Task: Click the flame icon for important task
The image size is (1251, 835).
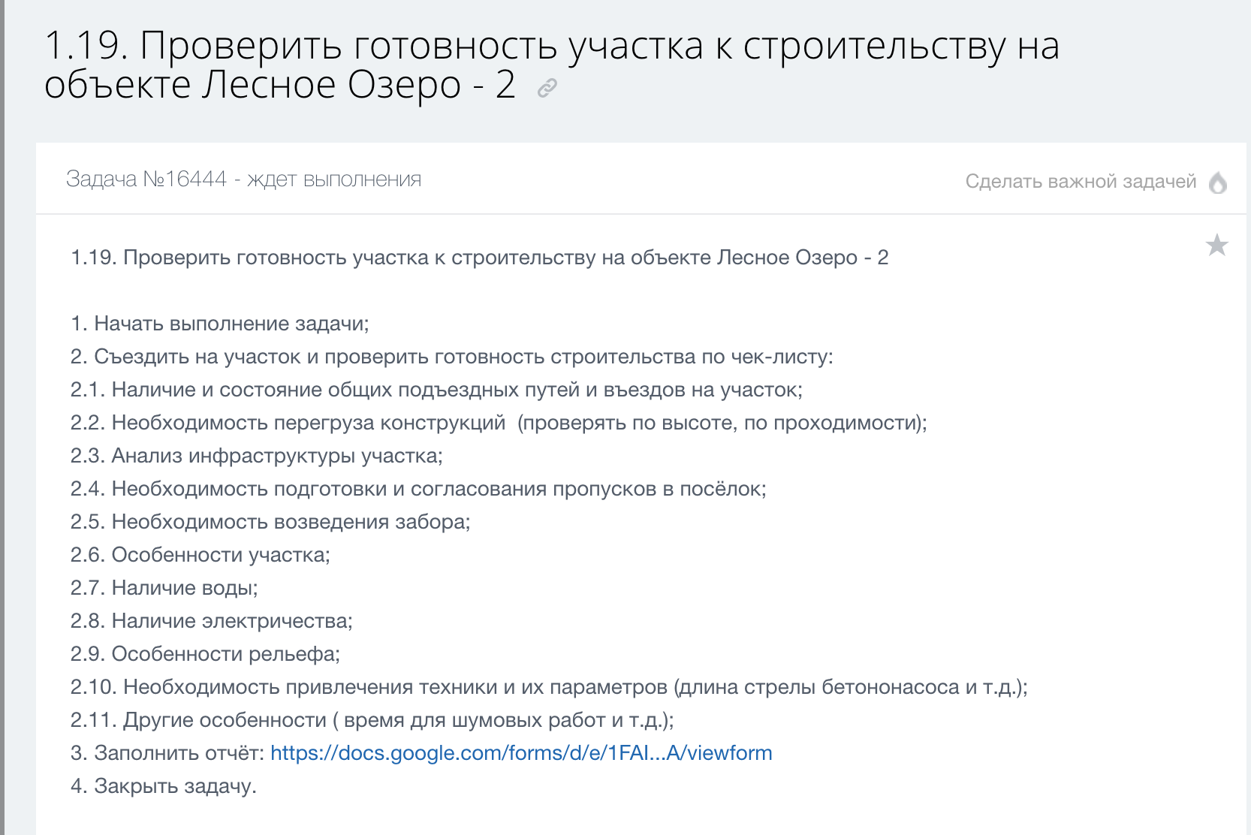Action: tap(1218, 182)
